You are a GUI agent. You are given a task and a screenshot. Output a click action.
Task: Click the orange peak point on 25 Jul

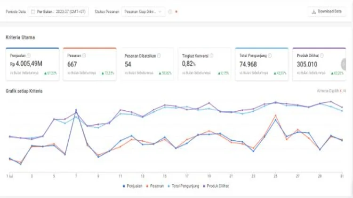click(x=275, y=115)
